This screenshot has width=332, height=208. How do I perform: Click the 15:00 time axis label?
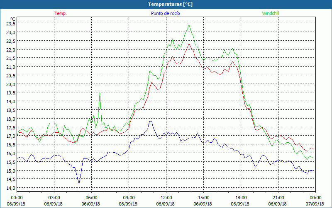(x=203, y=198)
